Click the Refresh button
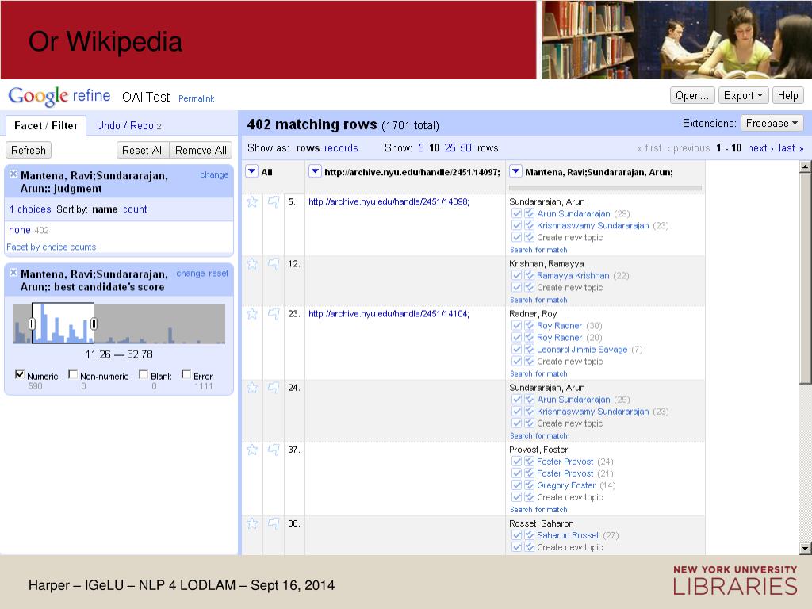Image resolution: width=812 pixels, height=609 pixels. pos(29,150)
